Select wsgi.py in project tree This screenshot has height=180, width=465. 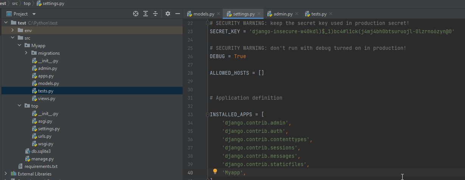(x=42, y=143)
